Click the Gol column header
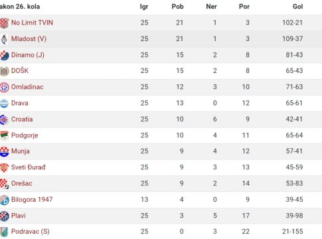Screen dimensions: 322x239 coord(297,7)
